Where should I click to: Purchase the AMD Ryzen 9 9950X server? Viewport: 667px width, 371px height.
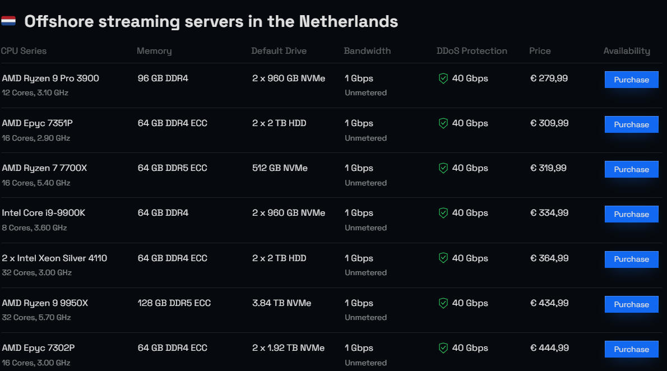pyautogui.click(x=631, y=304)
